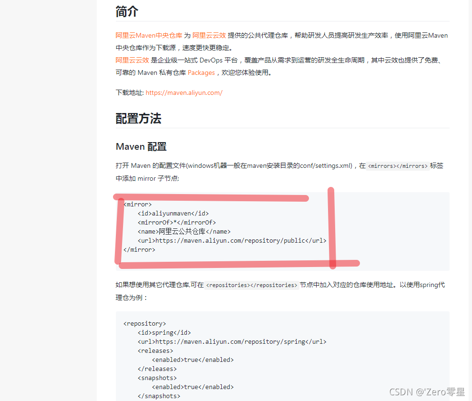This screenshot has height=401, width=472.
Task: Click the closing </mirror> tag line
Action: (139, 249)
